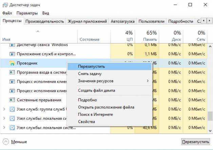Sort by the Память column header
Image resolution: width=213 pixels, height=150 pixels.
pyautogui.click(x=147, y=36)
